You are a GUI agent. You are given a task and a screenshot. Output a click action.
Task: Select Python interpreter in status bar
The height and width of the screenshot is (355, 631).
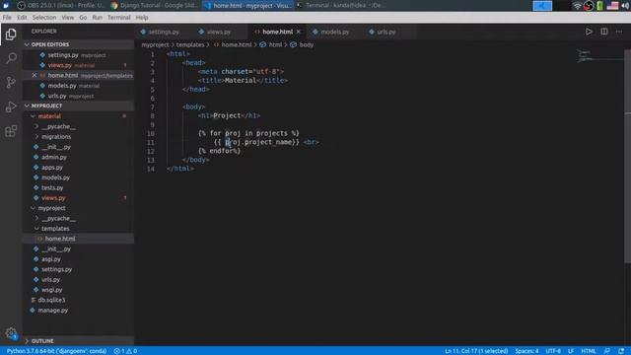click(x=56, y=351)
